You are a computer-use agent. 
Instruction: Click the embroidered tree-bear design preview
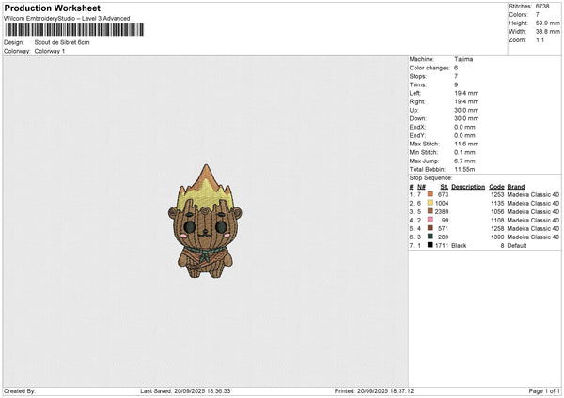205,222
